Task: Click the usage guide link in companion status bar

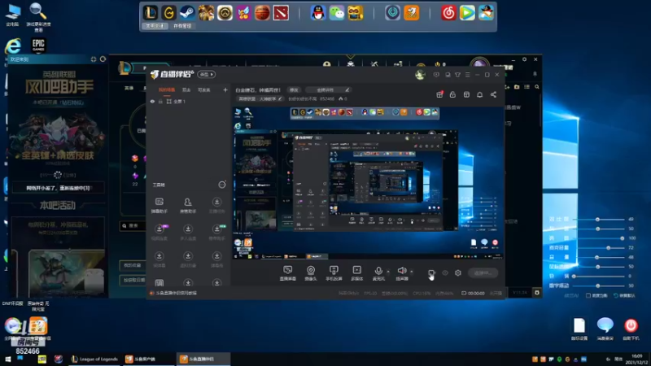Action: pos(174,293)
